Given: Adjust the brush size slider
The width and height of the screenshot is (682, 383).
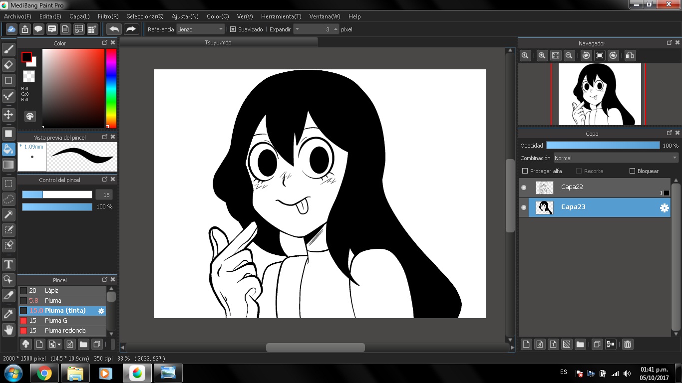Looking at the screenshot, I should (x=57, y=194).
